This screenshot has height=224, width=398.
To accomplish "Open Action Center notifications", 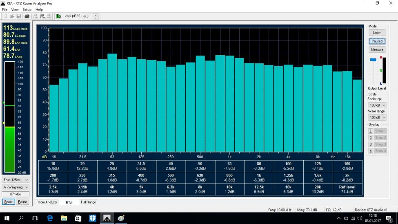I will [389, 218].
